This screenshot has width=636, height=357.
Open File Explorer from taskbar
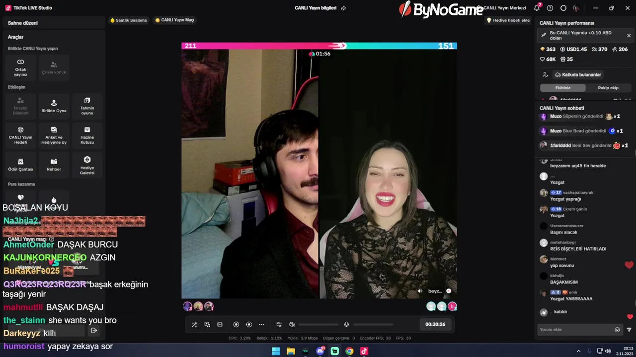[291, 351]
